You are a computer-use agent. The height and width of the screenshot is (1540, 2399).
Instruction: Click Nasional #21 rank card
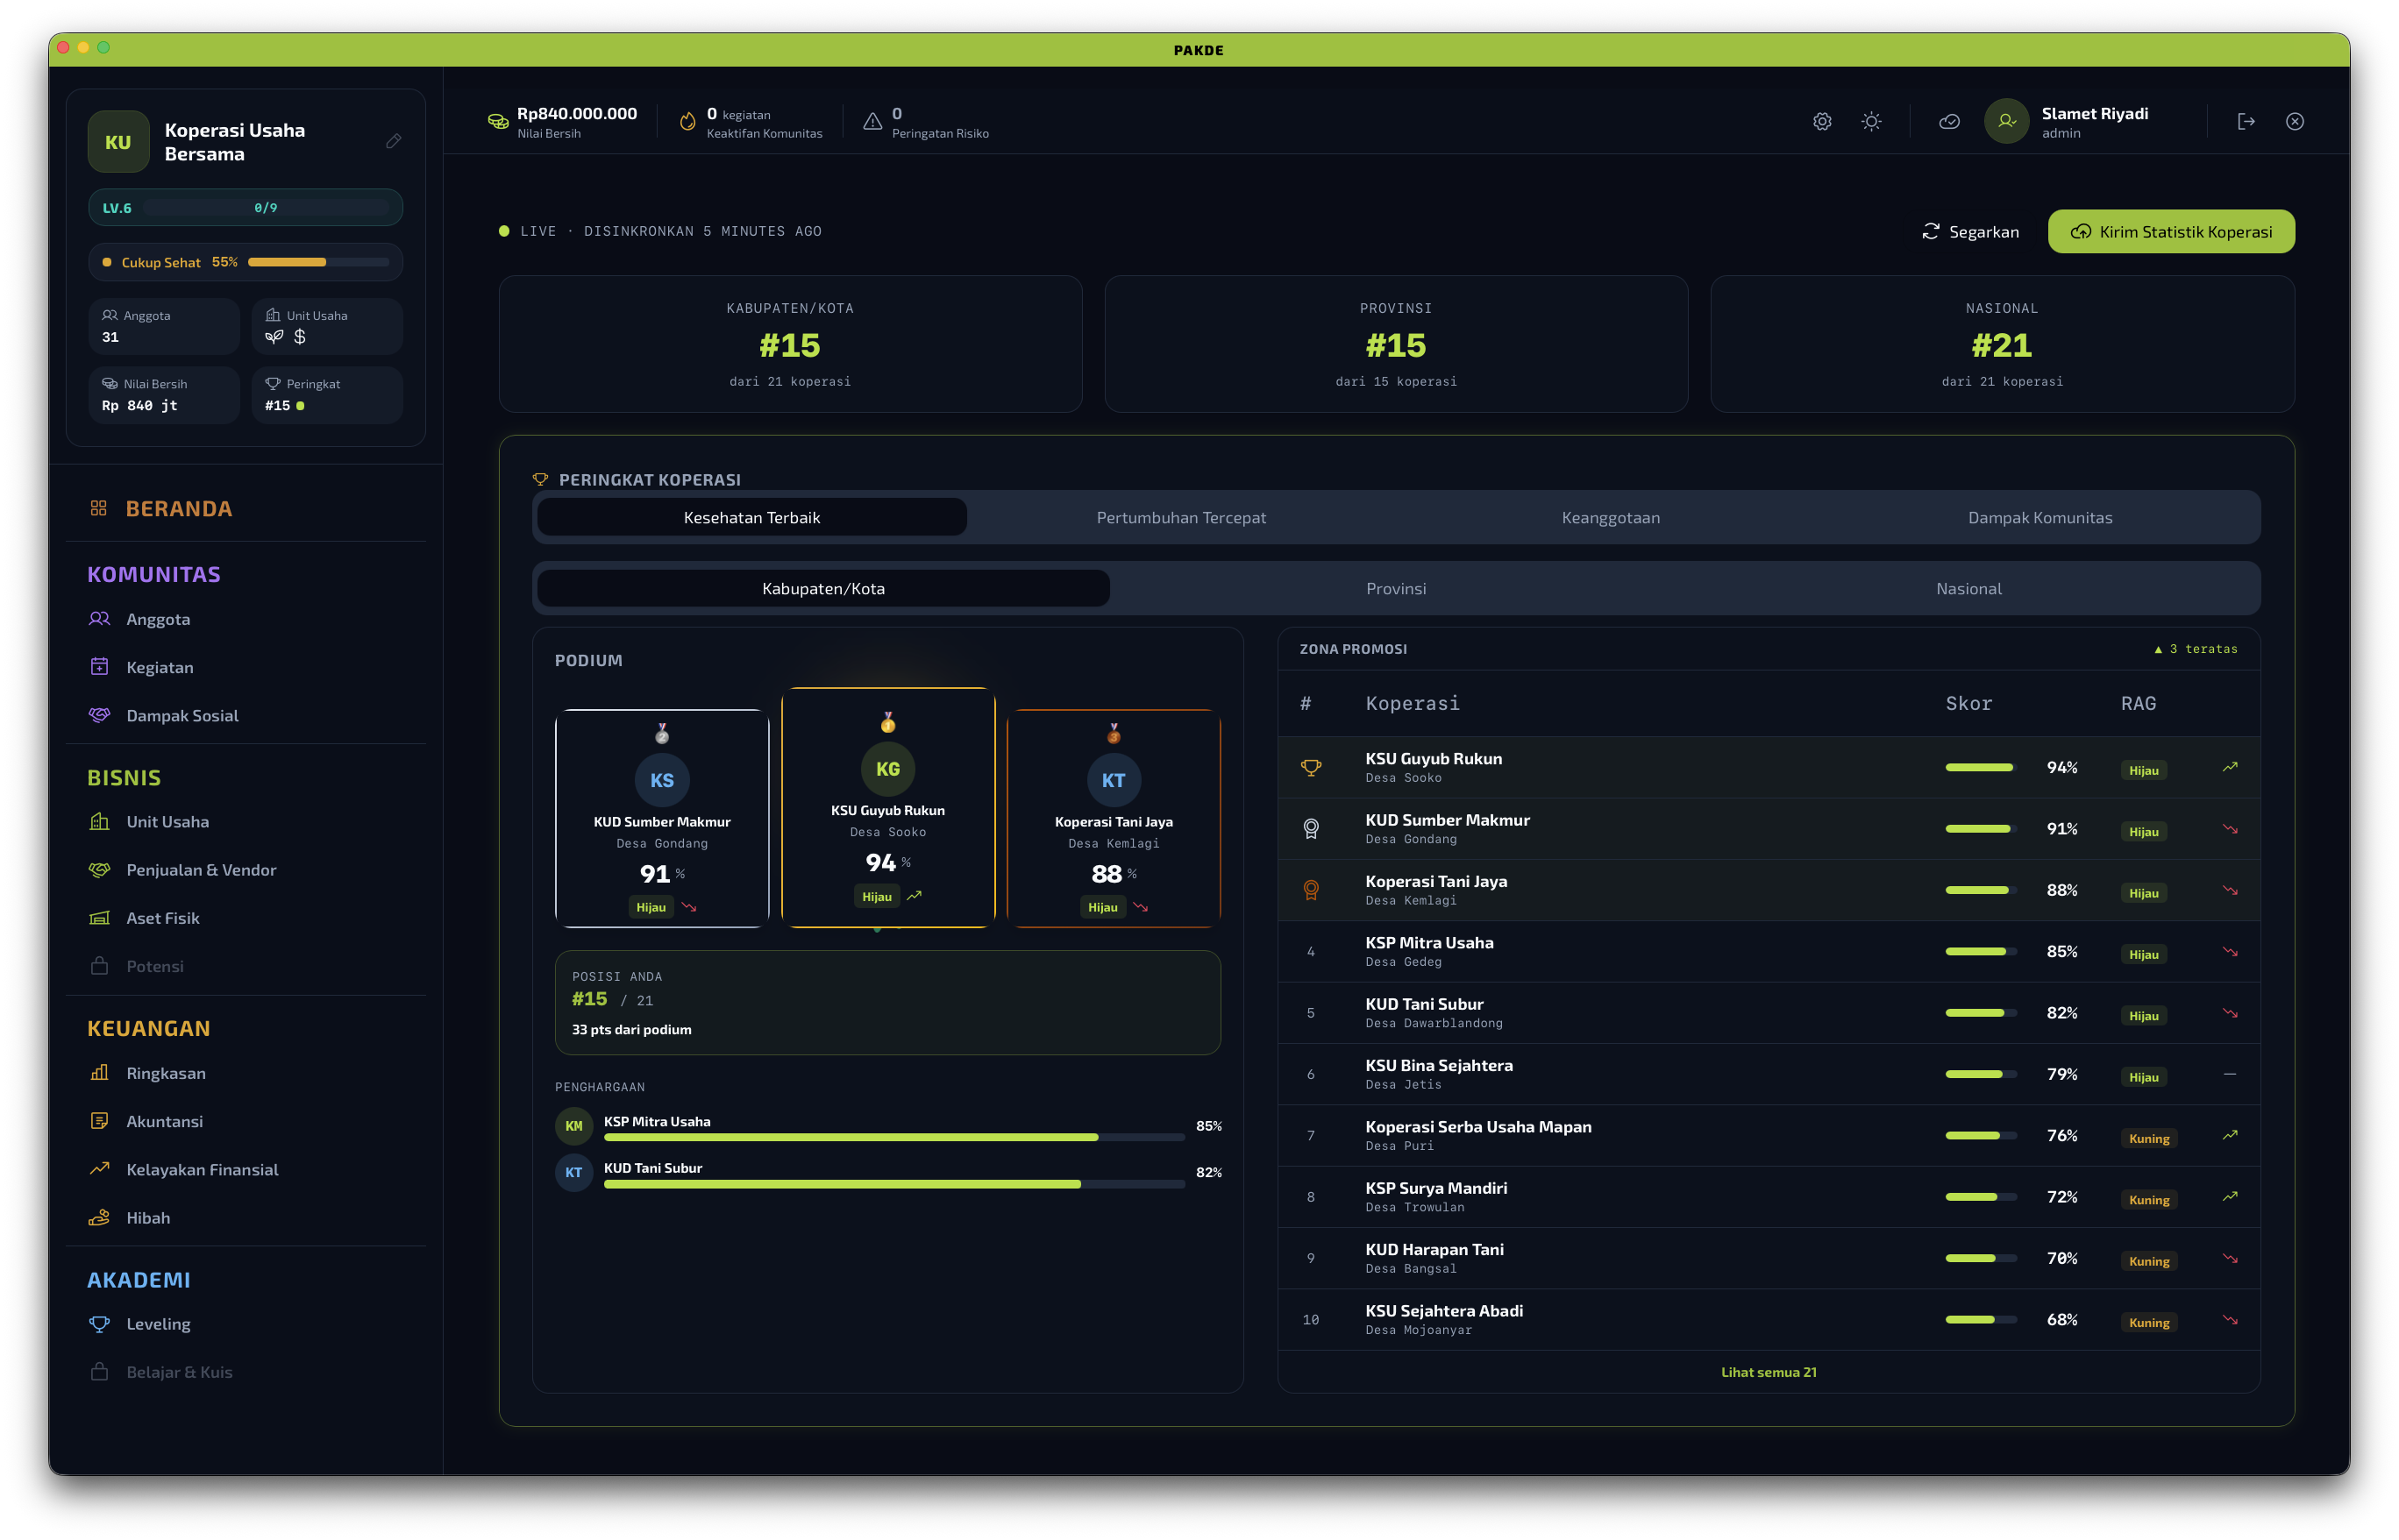tap(2002, 344)
